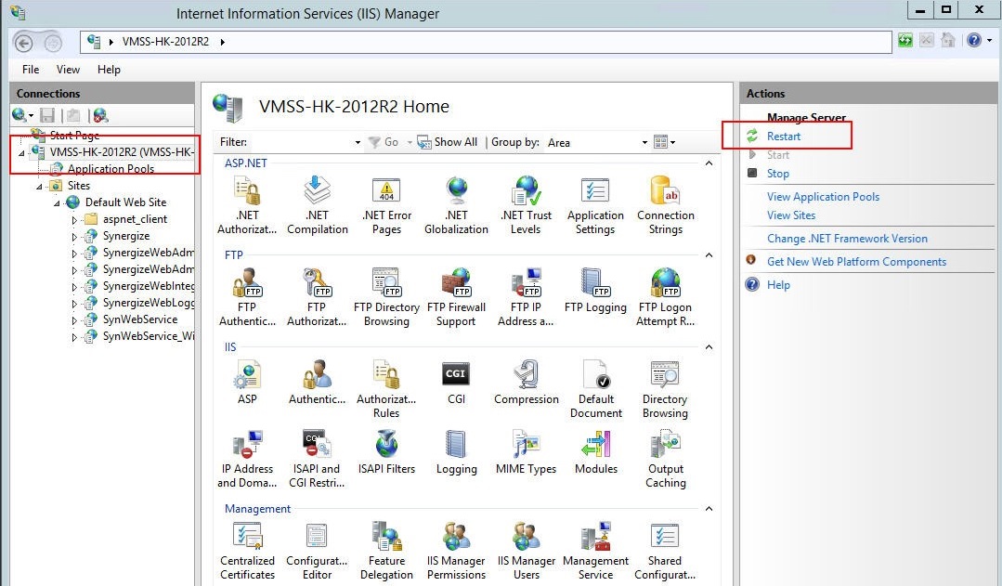The width and height of the screenshot is (1002, 586).
Task: Expand the Synergize application node
Action: pos(74,237)
